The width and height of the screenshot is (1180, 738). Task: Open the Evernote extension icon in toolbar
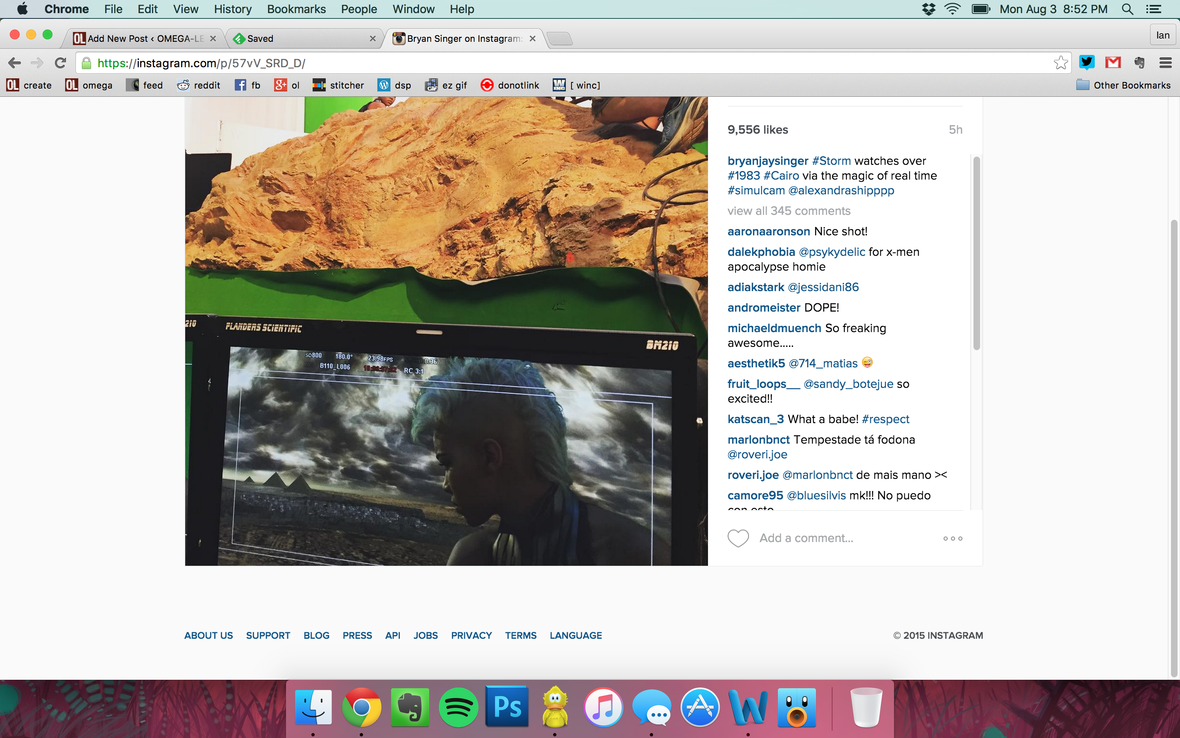pos(1139,62)
